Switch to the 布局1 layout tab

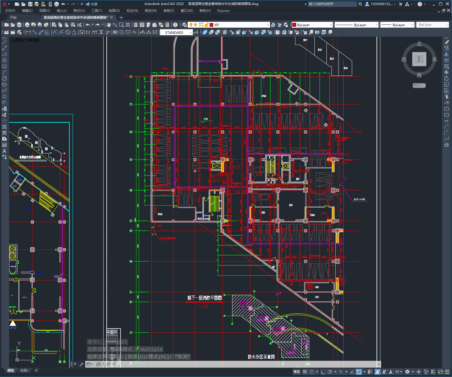(x=24, y=371)
